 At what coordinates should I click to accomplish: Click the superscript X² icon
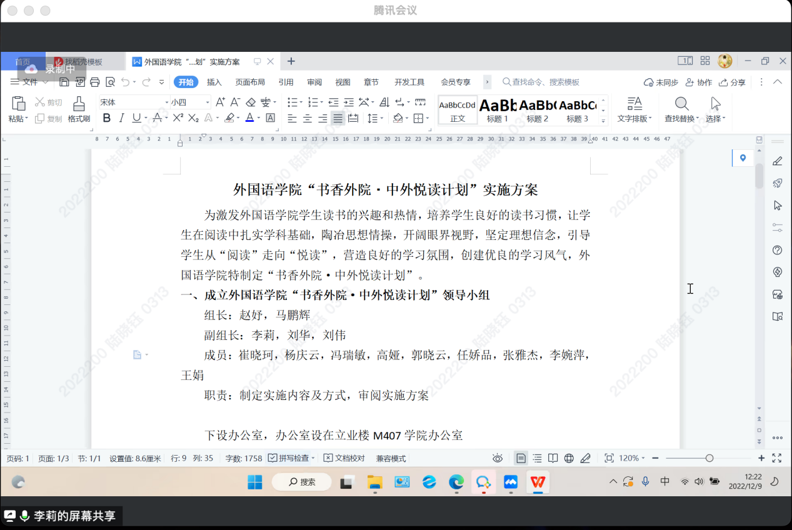178,118
